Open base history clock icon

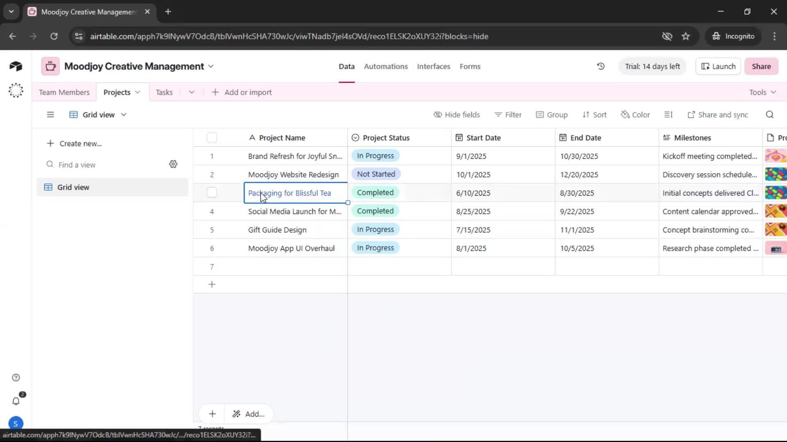600,66
